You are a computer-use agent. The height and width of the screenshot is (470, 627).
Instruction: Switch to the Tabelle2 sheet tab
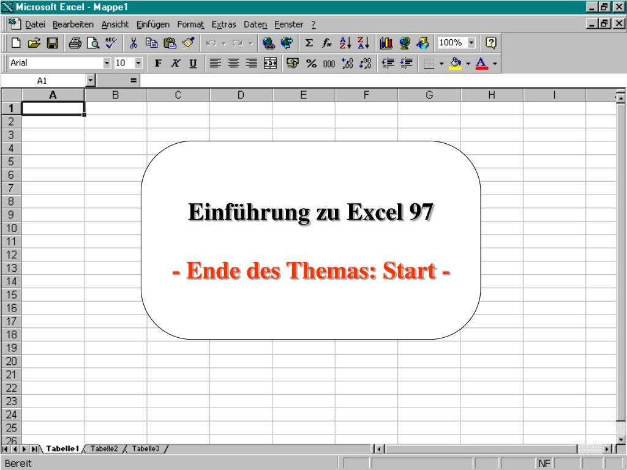pos(104,449)
